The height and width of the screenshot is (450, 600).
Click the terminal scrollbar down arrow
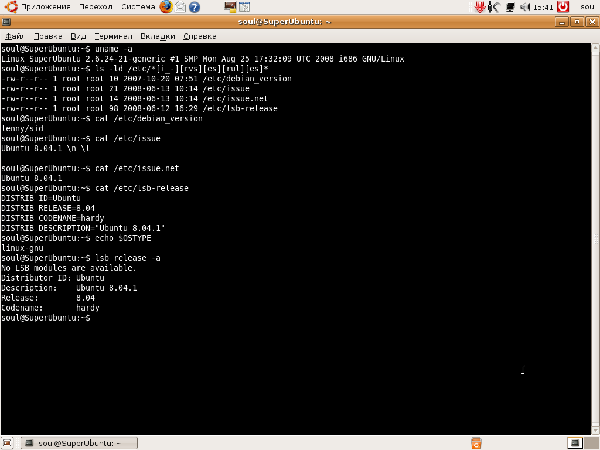(x=595, y=431)
